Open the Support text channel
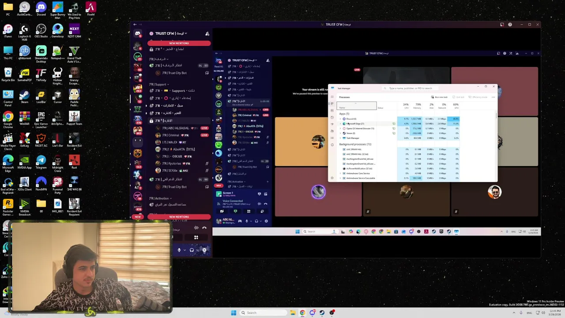Viewport: 565px width, 318px height. point(178,91)
